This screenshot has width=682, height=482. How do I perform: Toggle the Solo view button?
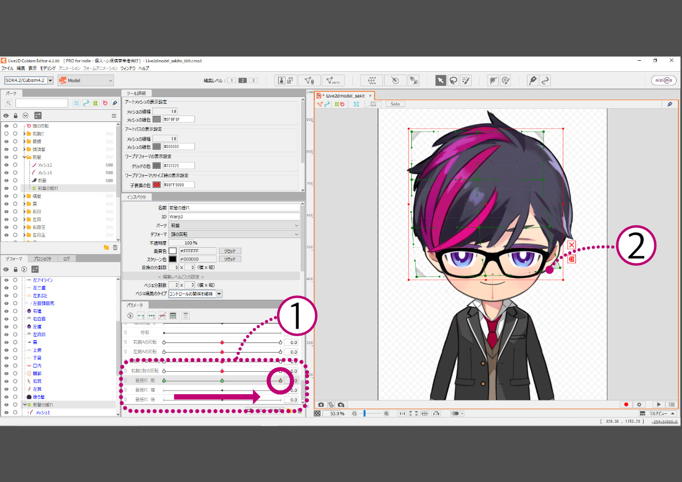coord(395,104)
